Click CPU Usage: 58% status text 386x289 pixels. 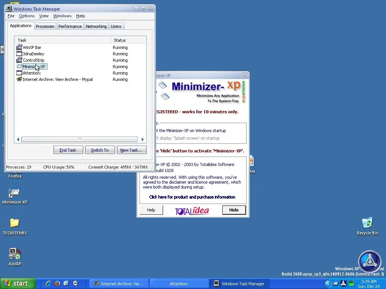coord(58,167)
